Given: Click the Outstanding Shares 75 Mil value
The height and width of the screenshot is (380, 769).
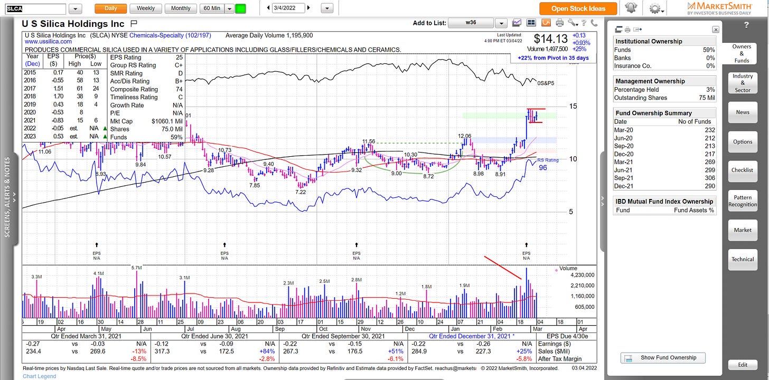Looking at the screenshot, I should (706, 98).
